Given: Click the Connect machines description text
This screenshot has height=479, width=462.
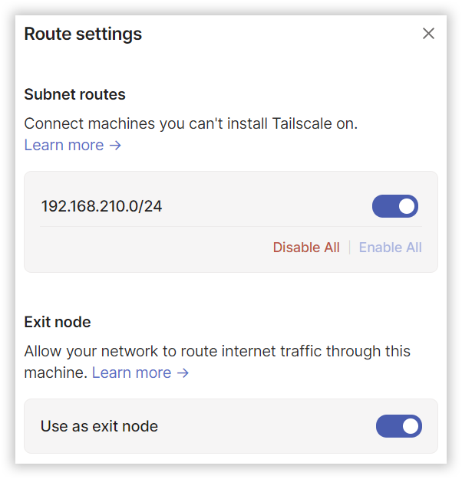Looking at the screenshot, I should [x=190, y=123].
